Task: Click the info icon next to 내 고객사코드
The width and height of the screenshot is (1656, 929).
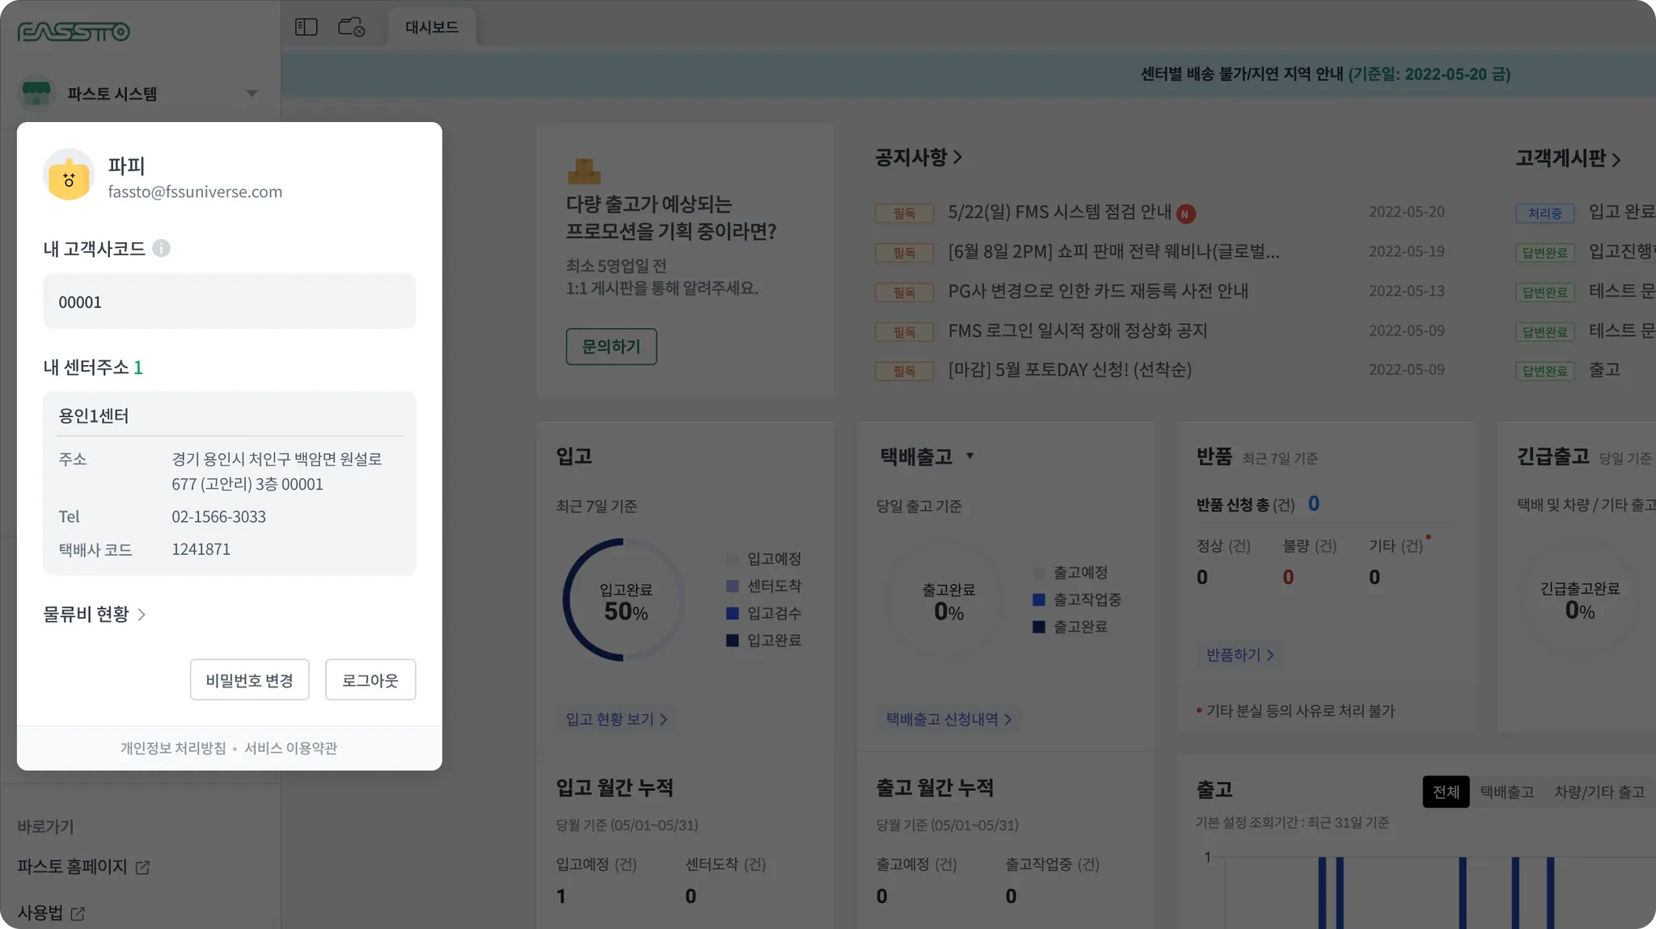Action: click(162, 249)
